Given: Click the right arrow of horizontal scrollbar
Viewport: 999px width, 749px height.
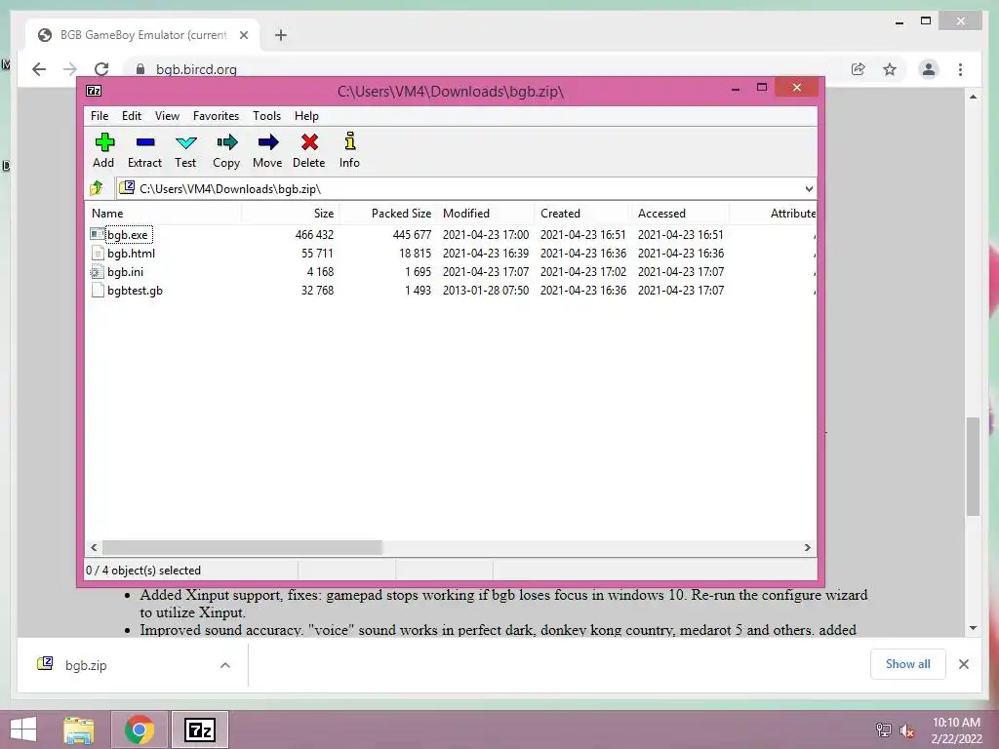Looking at the screenshot, I should tap(807, 548).
